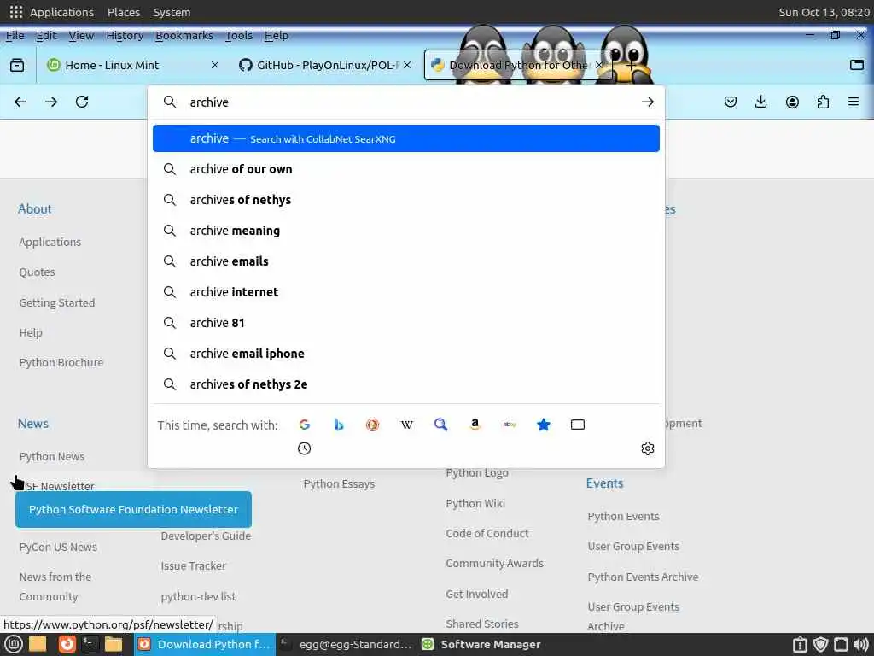874x656 pixels.
Task: Open the Places menu in top panel
Action: (124, 12)
